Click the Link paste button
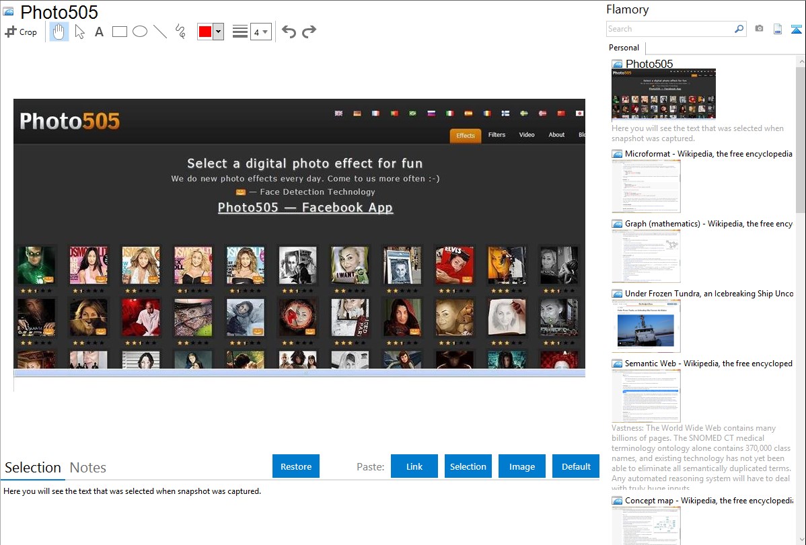Image resolution: width=806 pixels, height=545 pixels. (x=414, y=466)
